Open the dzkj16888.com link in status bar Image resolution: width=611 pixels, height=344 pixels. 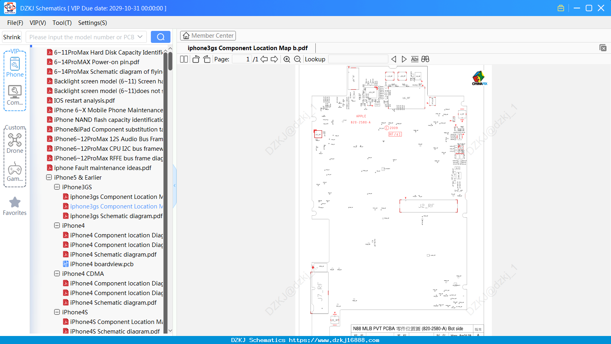coord(334,340)
